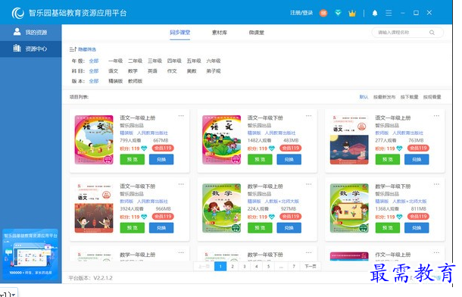Switch to the 微课堂 tab
Viewport: 462px width, 297px height.
[x=256, y=33]
